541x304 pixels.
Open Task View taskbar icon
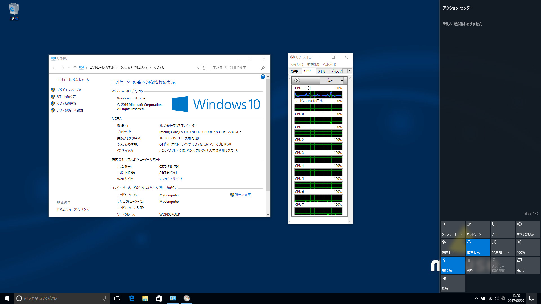click(117, 298)
